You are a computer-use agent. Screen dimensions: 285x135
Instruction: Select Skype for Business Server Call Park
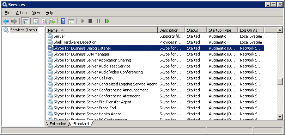tap(84, 78)
